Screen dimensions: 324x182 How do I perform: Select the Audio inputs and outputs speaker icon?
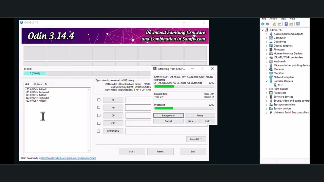[x=271, y=34]
